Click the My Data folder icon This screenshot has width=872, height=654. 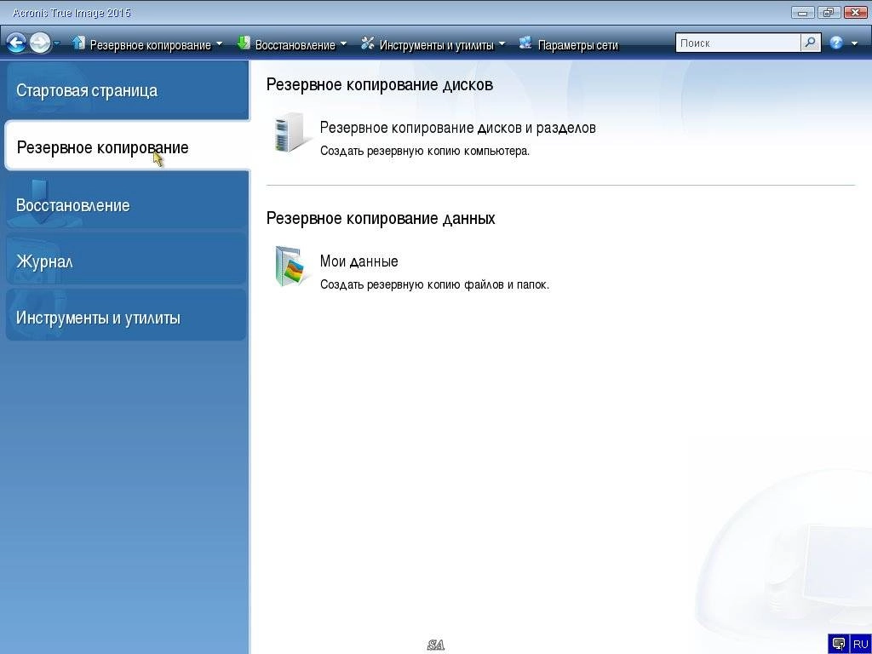click(x=290, y=267)
